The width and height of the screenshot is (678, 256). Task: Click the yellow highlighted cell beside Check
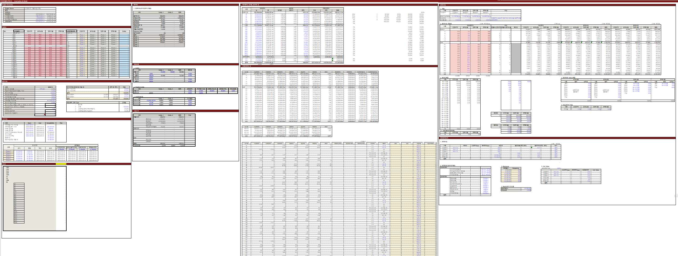[61, 164]
